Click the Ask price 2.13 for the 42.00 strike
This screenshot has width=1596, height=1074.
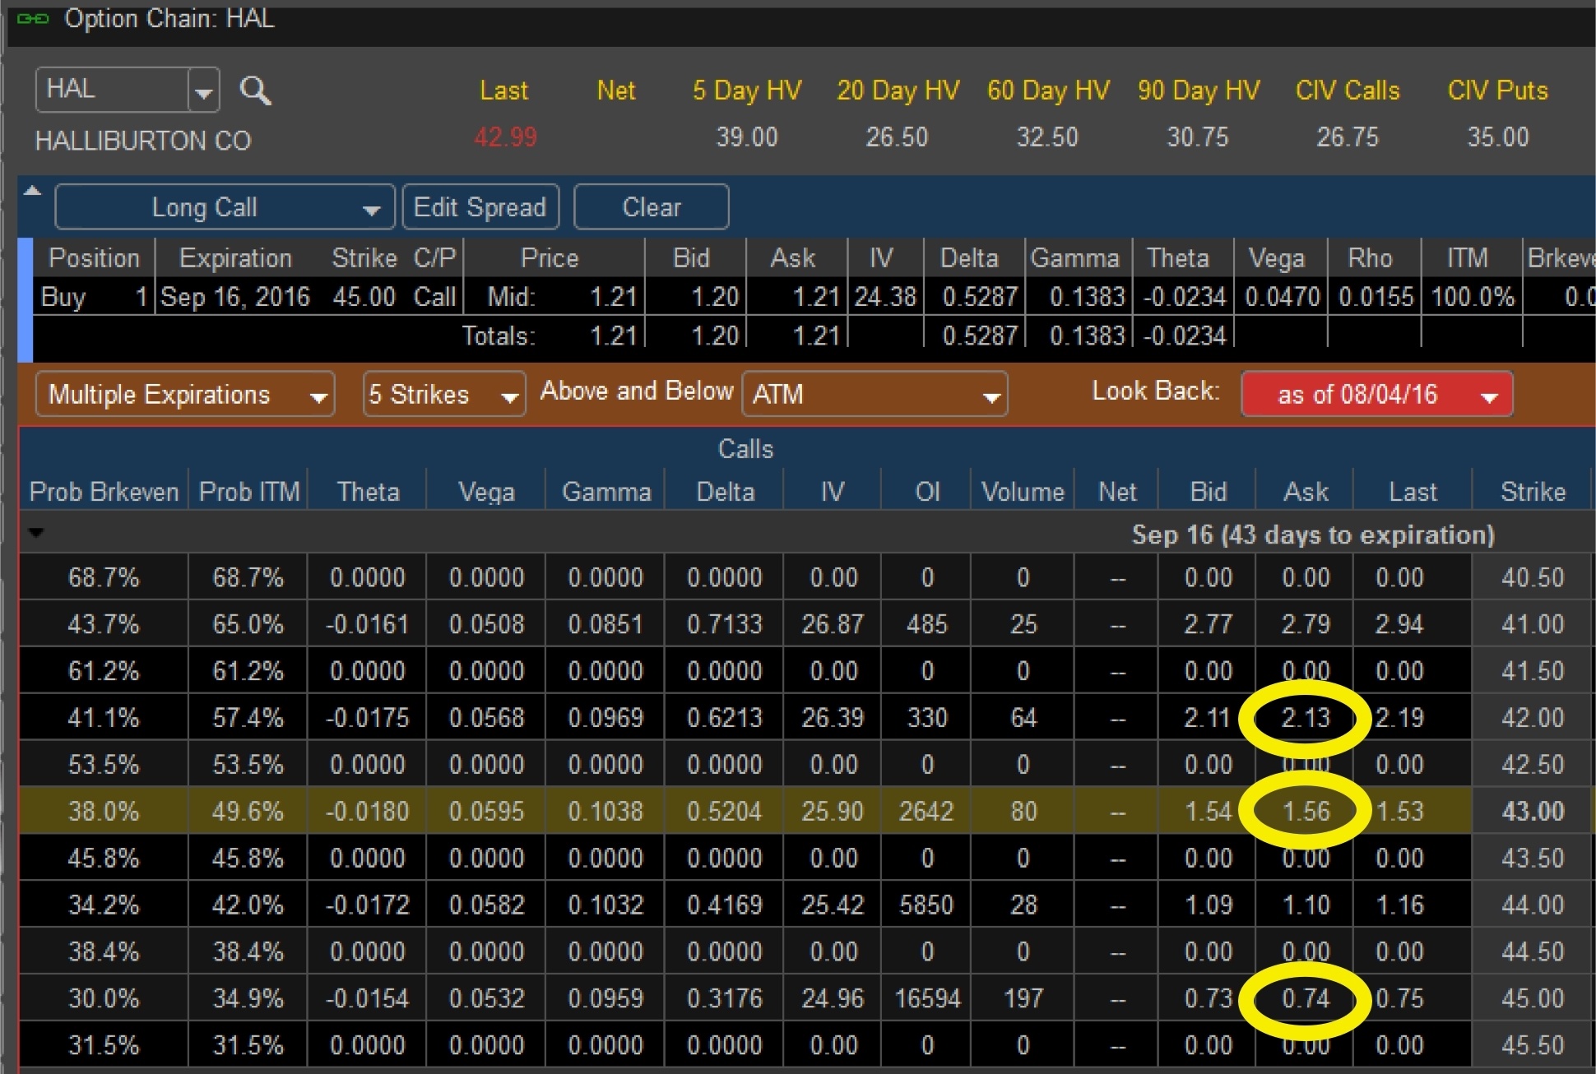pos(1306,718)
